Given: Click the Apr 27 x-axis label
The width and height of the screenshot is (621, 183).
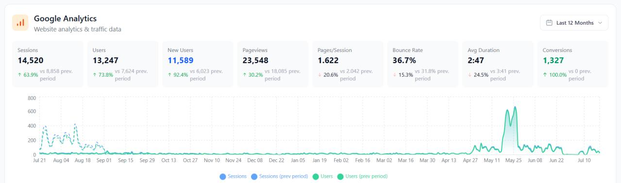Looking at the screenshot, I should (470, 160).
